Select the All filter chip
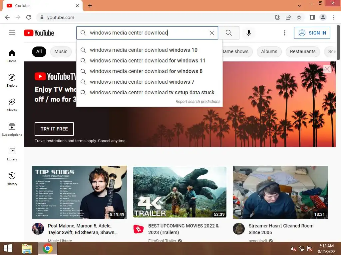The width and height of the screenshot is (341, 255). 39,51
